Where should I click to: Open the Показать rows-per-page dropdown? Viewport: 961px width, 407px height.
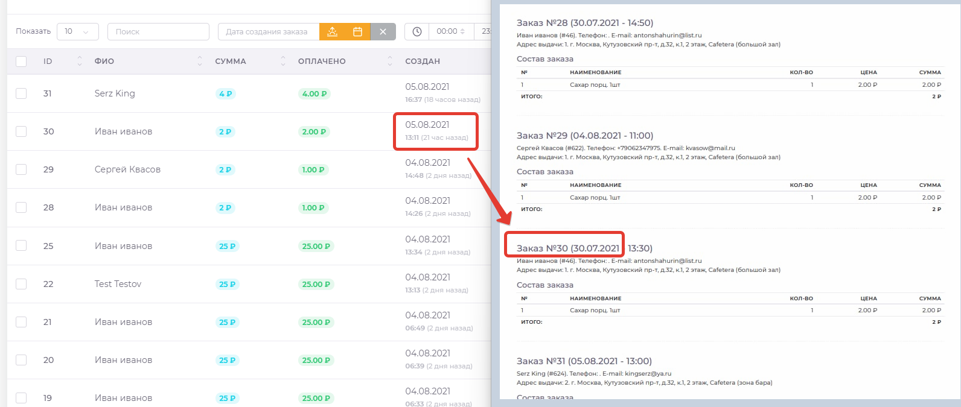pos(77,32)
